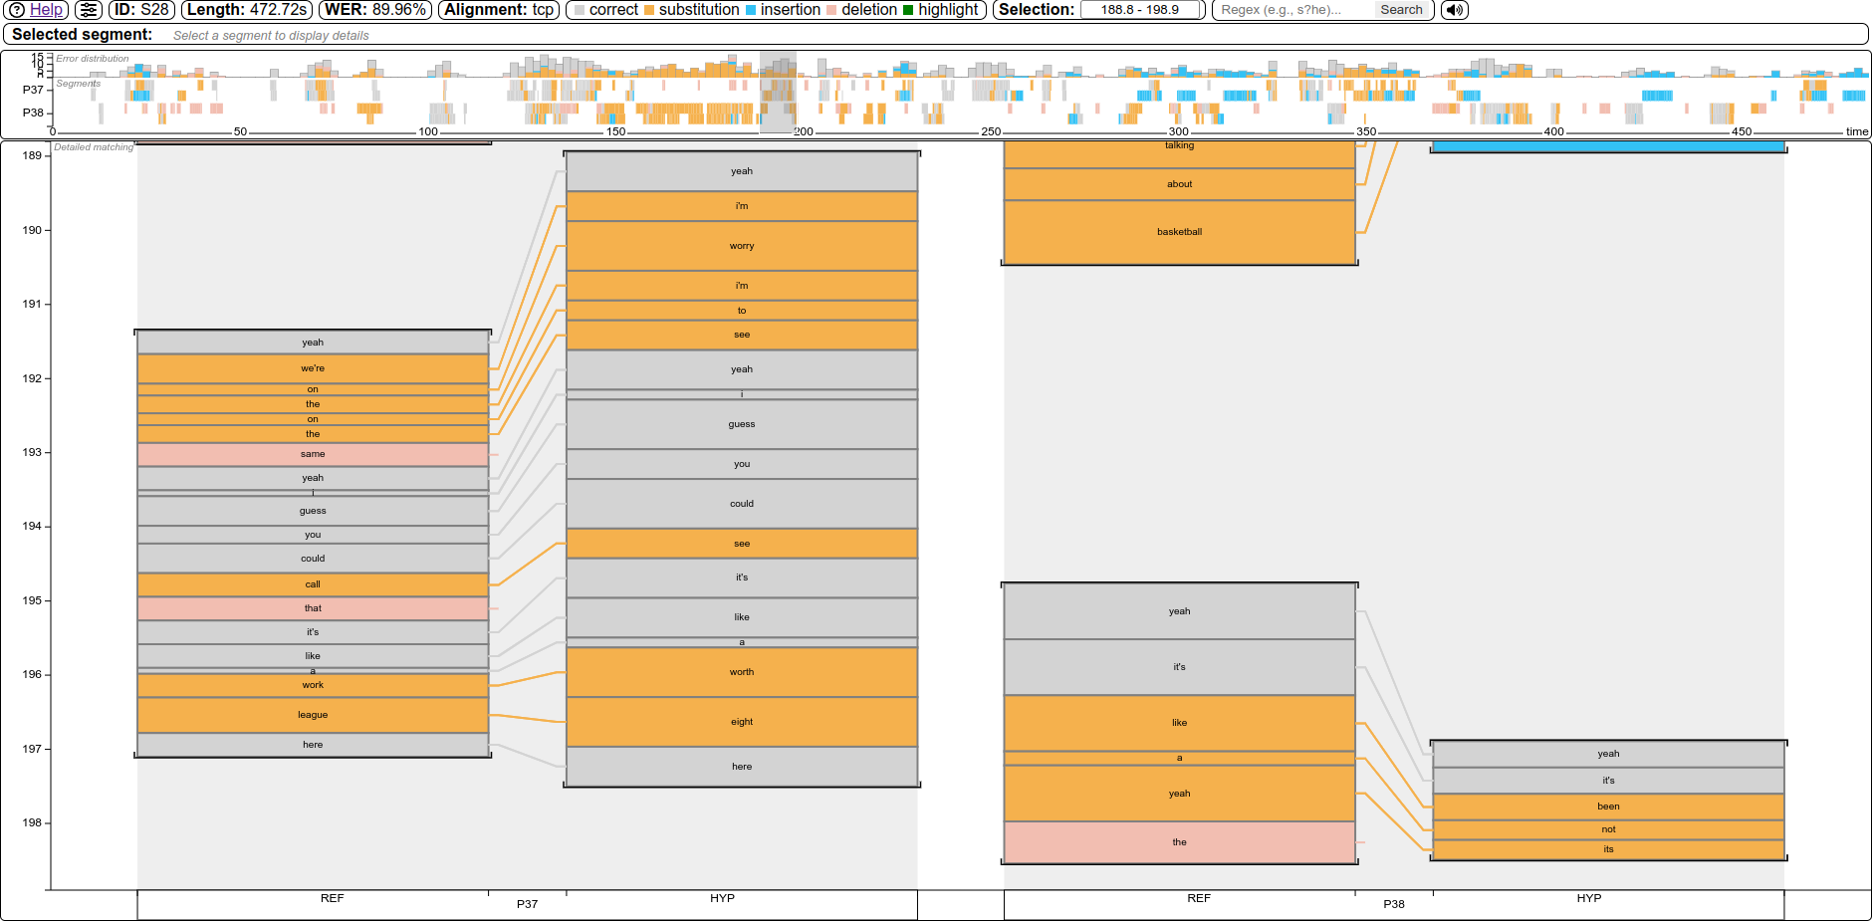Viewport: 1873px width, 923px height.
Task: Click the Length: 472.72s label
Action: 247,10
